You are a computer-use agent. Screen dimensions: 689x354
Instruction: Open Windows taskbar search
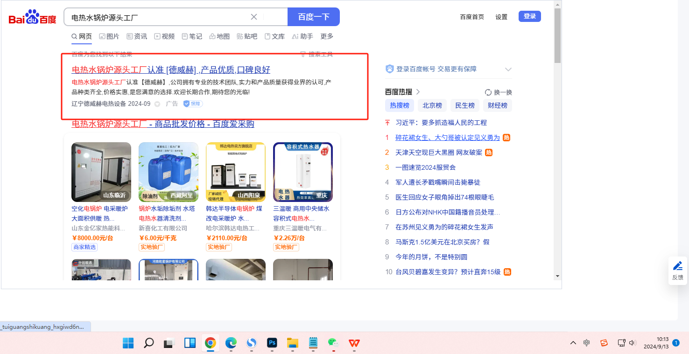pyautogui.click(x=148, y=343)
